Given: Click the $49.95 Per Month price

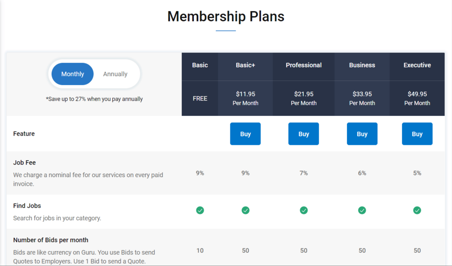Looking at the screenshot, I should point(417,98).
